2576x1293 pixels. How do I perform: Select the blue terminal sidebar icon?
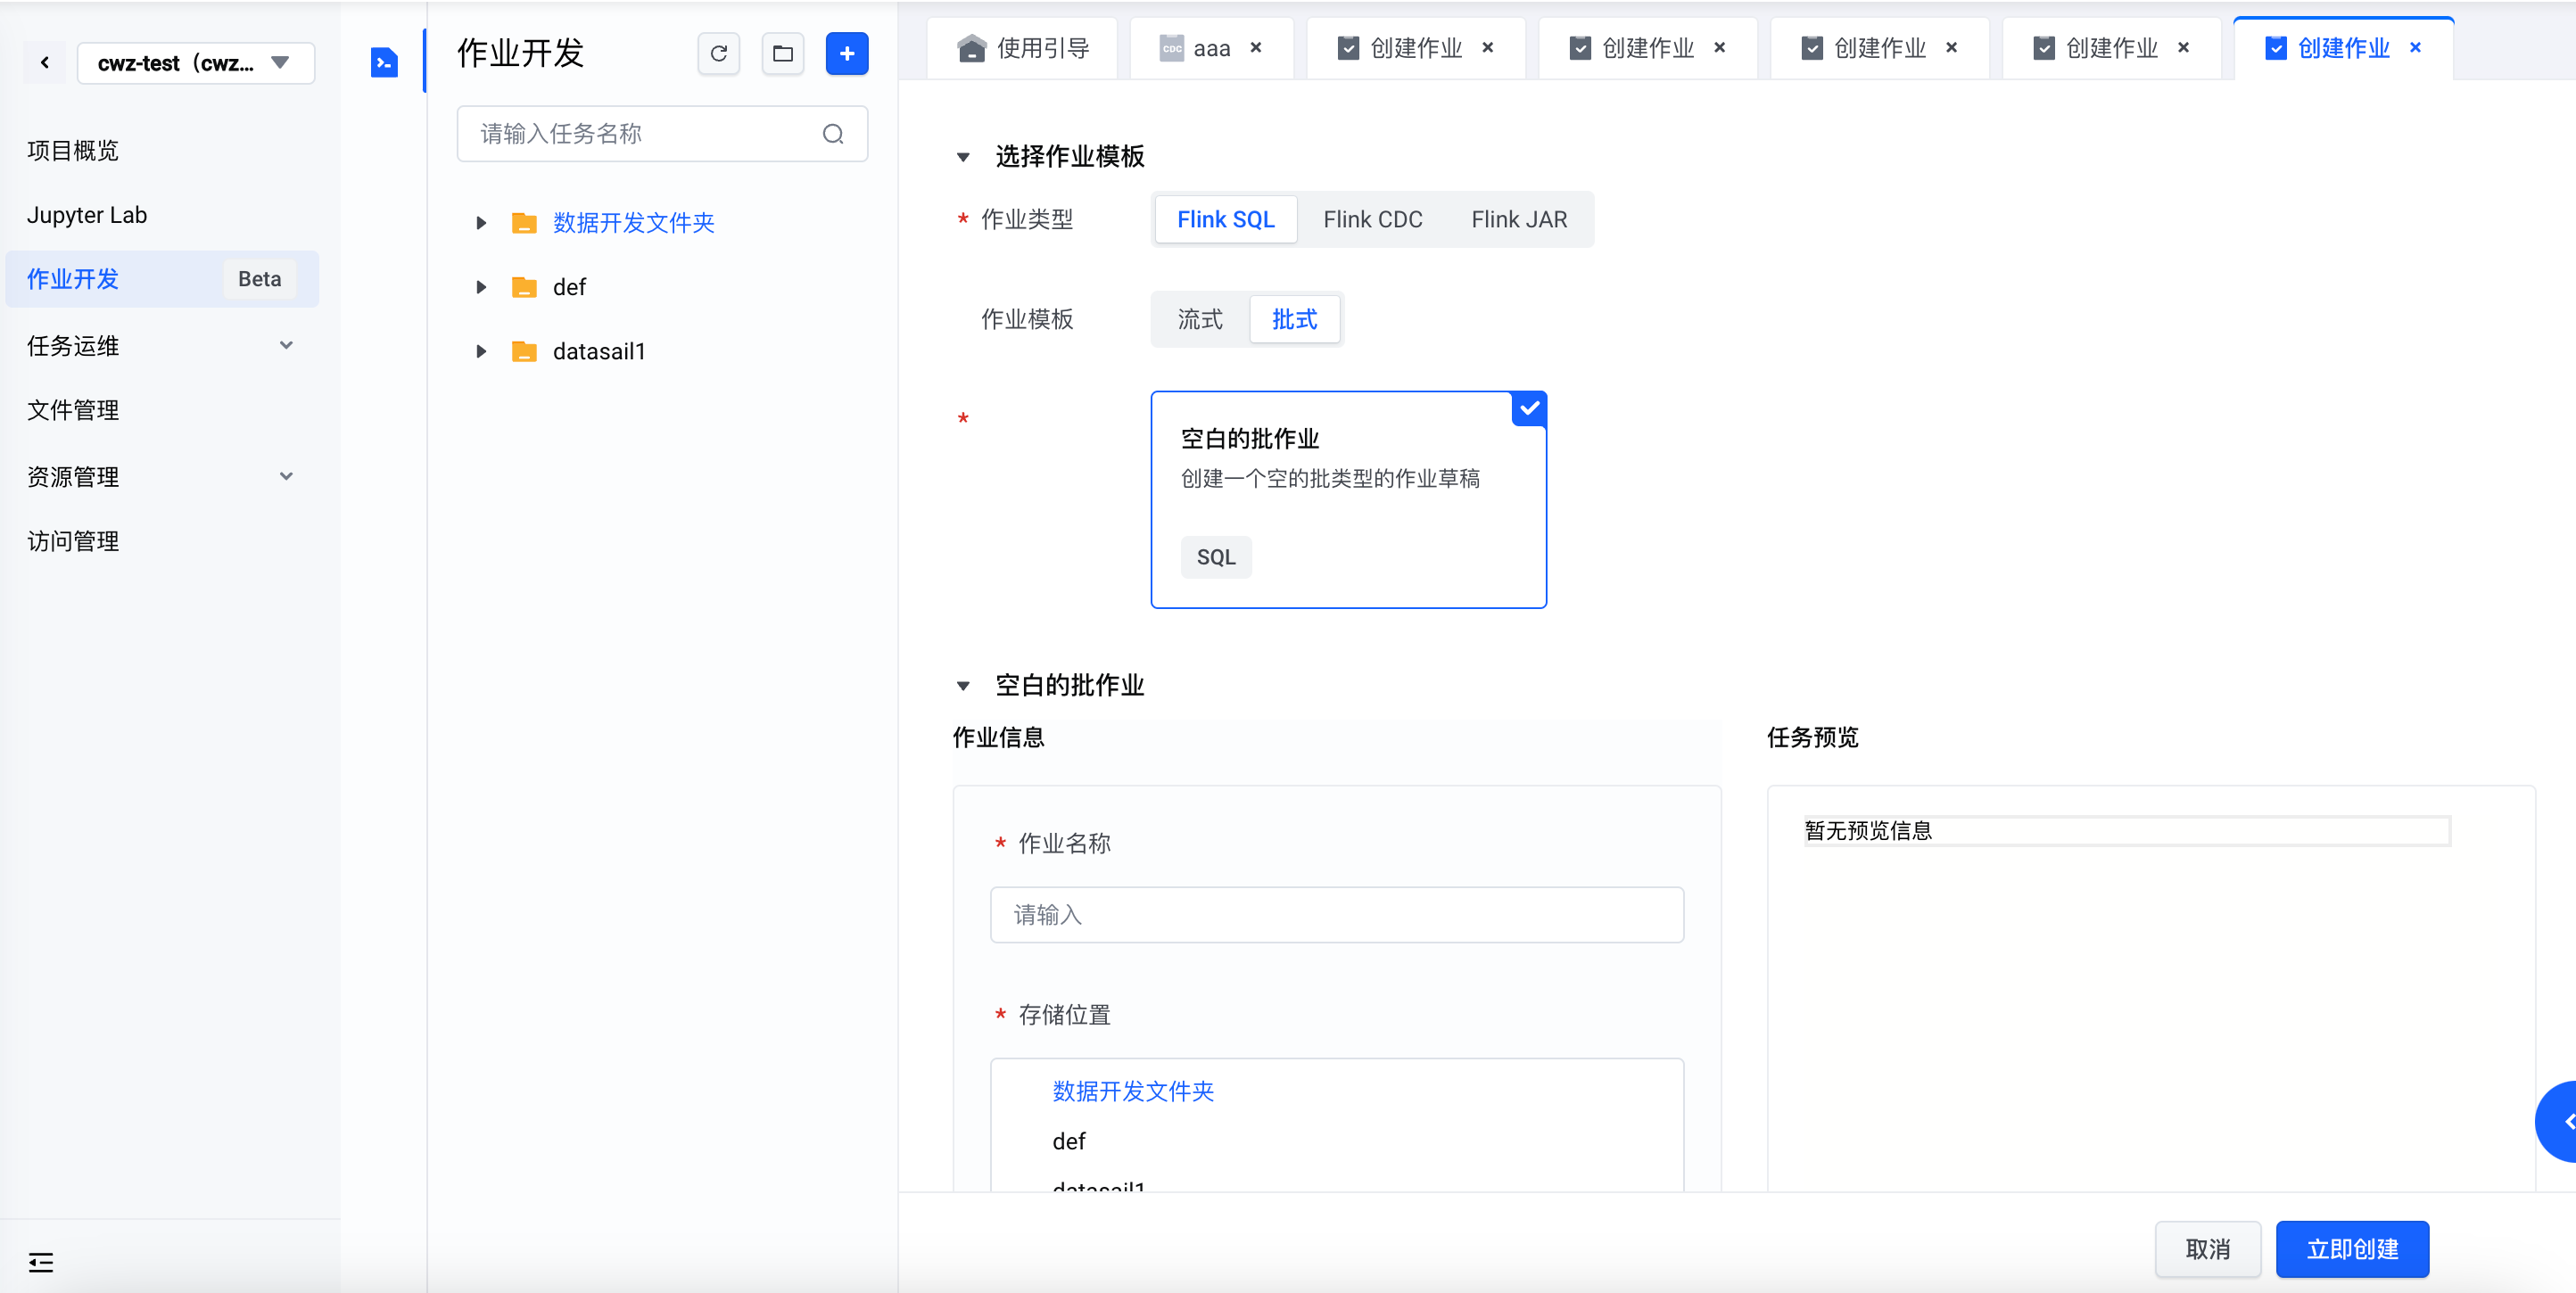click(x=384, y=62)
